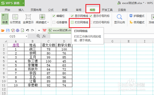Uncheck 显示行号列标 checkbox

91,16
